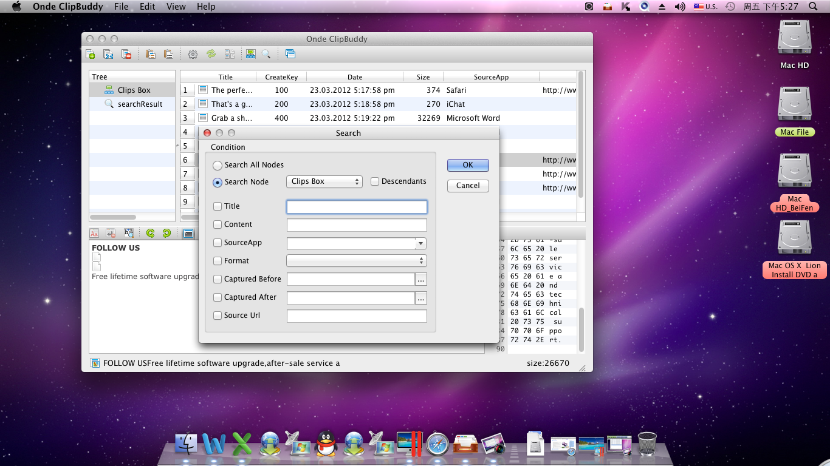Click the hex view vertical scrollbar

click(x=581, y=329)
